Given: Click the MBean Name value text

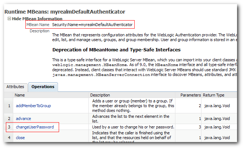Looking at the screenshot, I should pos(92,25).
